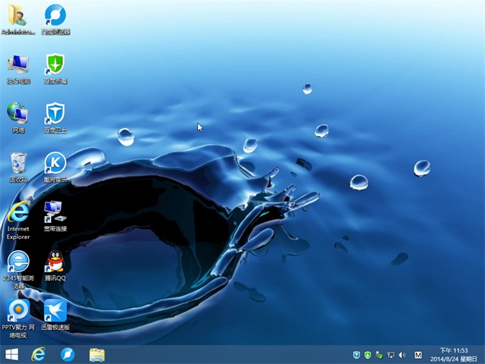Open Baidu Antivirus green shield shortcut
The image size is (485, 364).
pos(55,64)
